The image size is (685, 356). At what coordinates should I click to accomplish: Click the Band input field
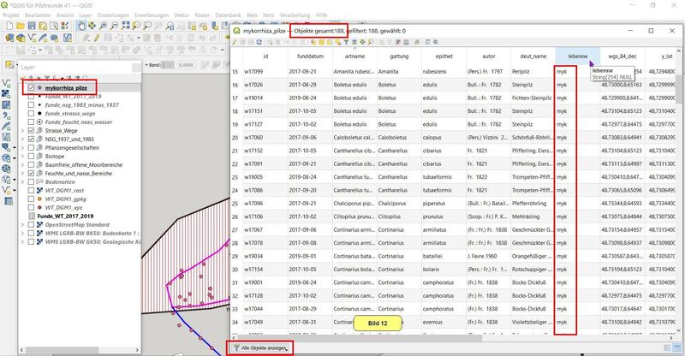pyautogui.click(x=167, y=65)
